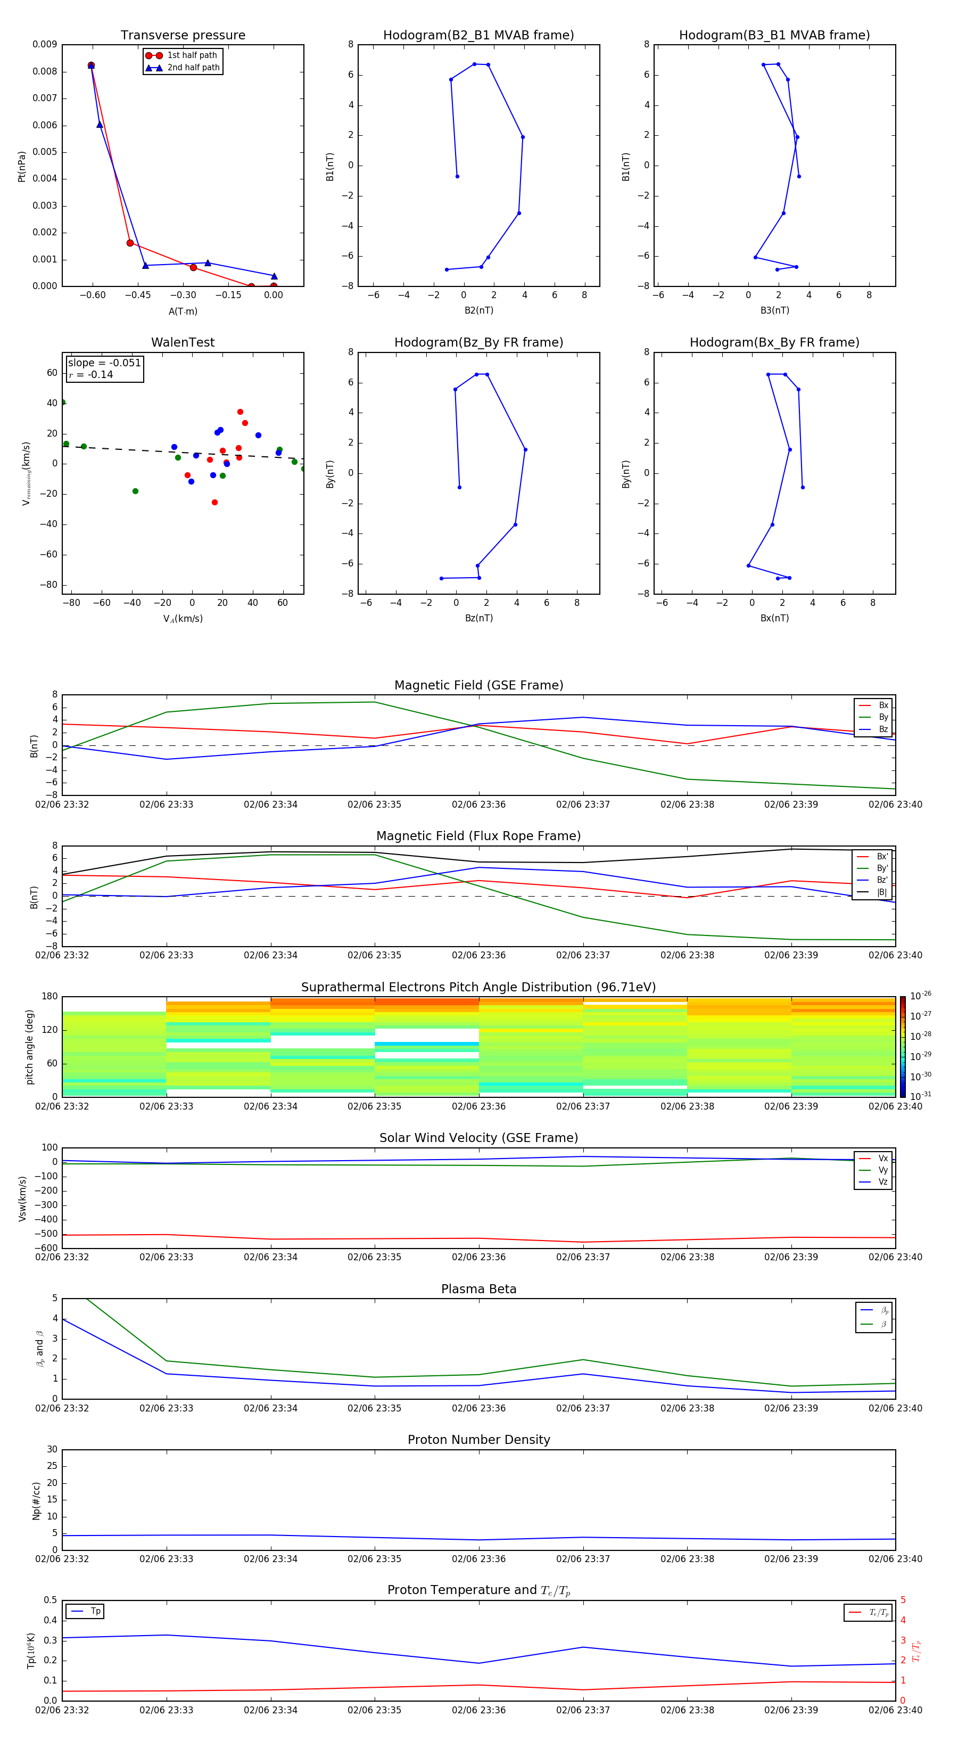Select By in the GSE Frame legend
Image resolution: width=958 pixels, height=1757 pixels.
(x=873, y=717)
